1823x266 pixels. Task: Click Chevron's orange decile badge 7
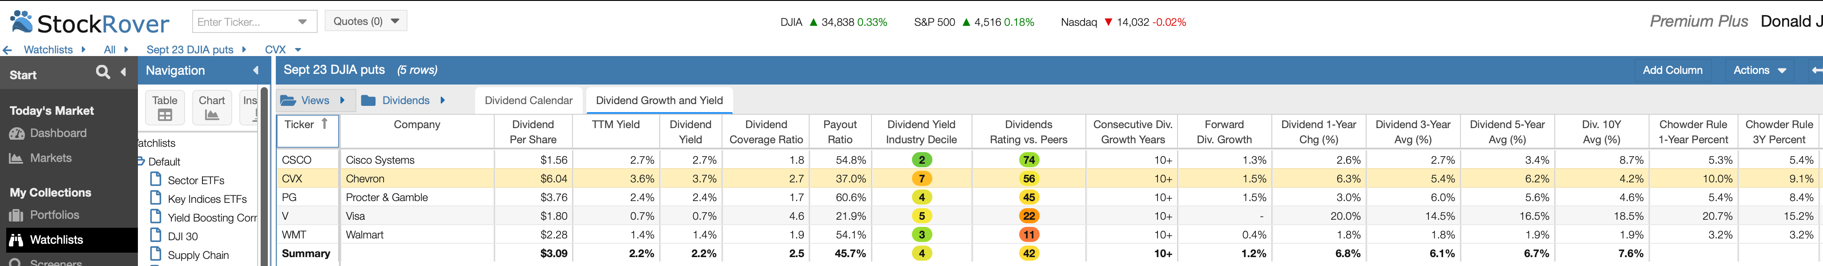[921, 179]
